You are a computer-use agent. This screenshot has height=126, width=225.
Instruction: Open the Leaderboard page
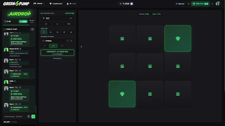(x=56, y=4)
